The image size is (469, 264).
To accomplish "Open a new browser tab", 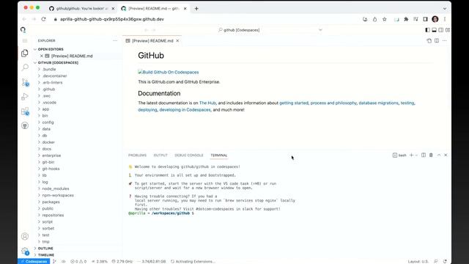I will (x=196, y=9).
